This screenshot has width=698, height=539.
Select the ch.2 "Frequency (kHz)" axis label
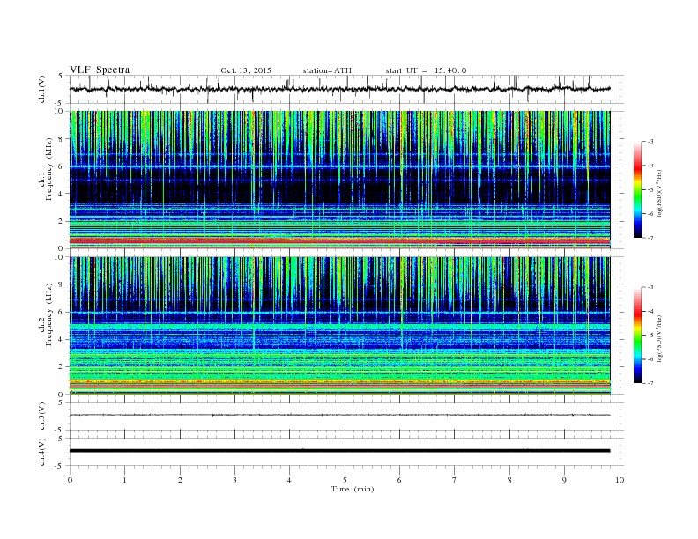pyautogui.click(x=49, y=314)
